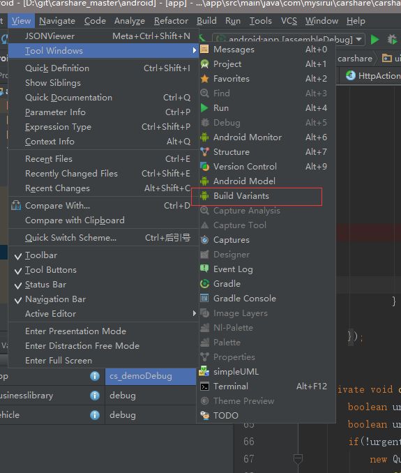The width and height of the screenshot is (401, 473).
Task: Open Build Variants android icon
Action: point(205,196)
